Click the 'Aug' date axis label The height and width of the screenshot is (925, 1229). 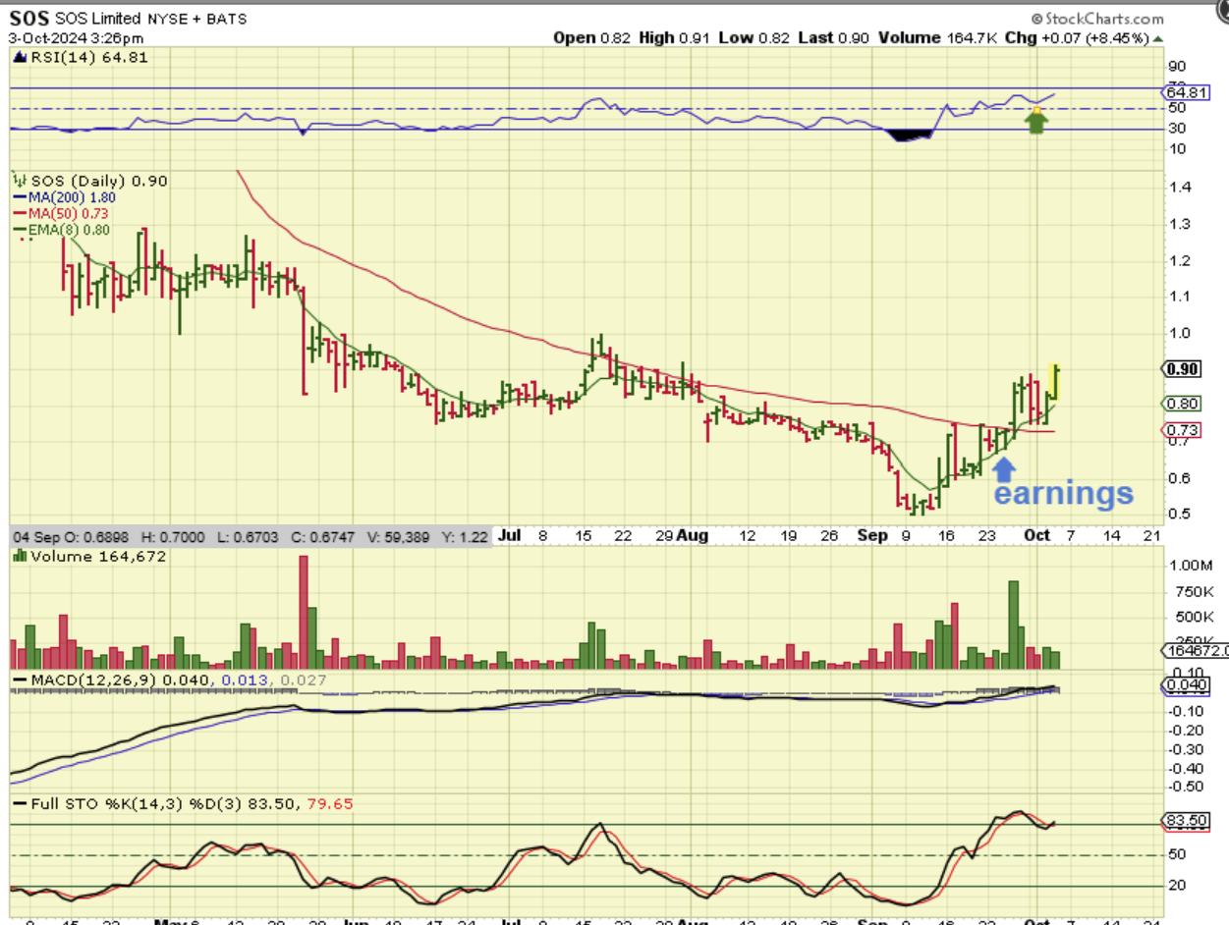pos(693,535)
